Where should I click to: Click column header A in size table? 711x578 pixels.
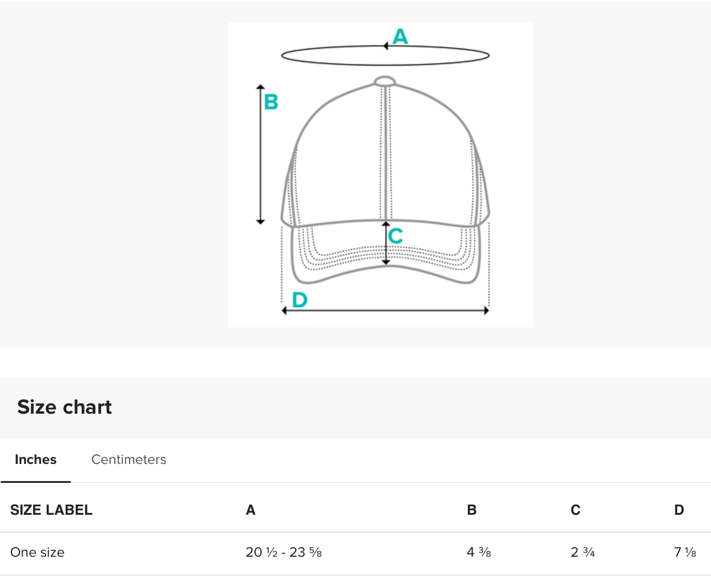[x=251, y=510]
